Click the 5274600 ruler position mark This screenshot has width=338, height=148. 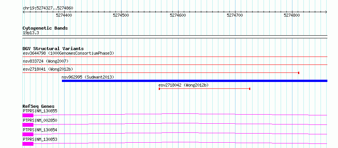point(178,15)
